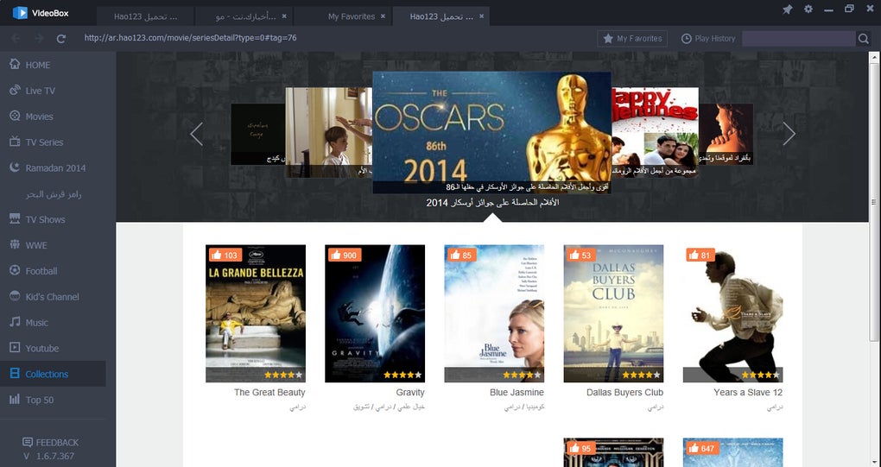Click the address bar URL
The image size is (881, 467).
(191, 38)
